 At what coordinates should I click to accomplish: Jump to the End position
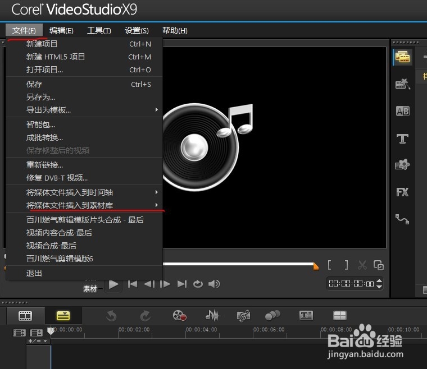click(182, 284)
